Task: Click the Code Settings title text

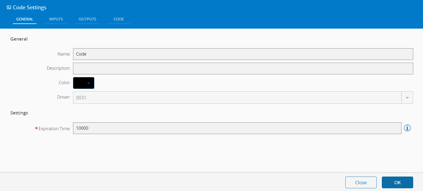Action: (30, 8)
